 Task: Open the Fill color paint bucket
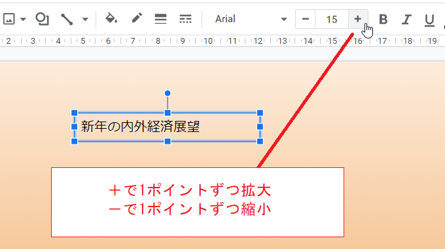(x=111, y=19)
